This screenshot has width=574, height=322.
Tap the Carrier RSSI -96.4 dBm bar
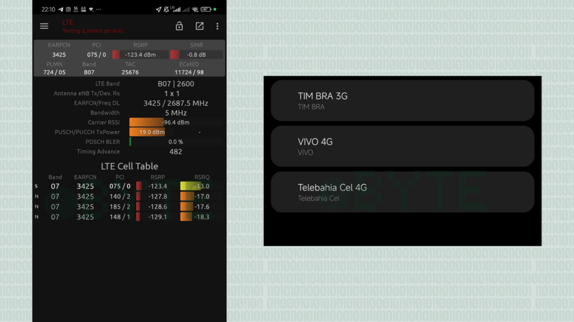click(175, 122)
